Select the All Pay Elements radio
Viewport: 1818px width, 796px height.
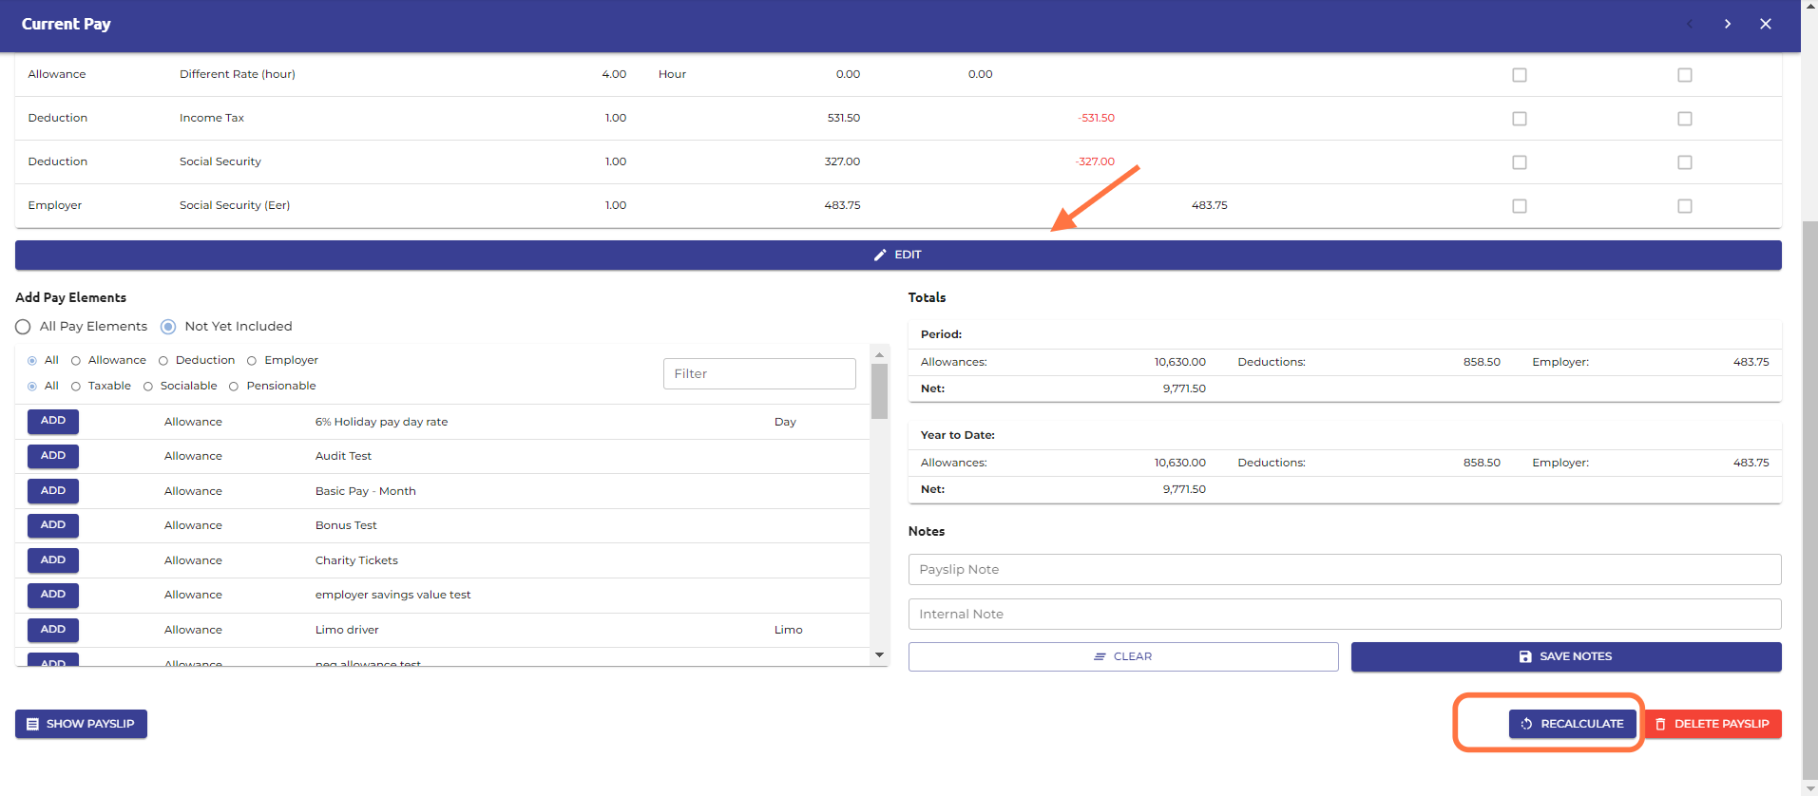coord(23,327)
